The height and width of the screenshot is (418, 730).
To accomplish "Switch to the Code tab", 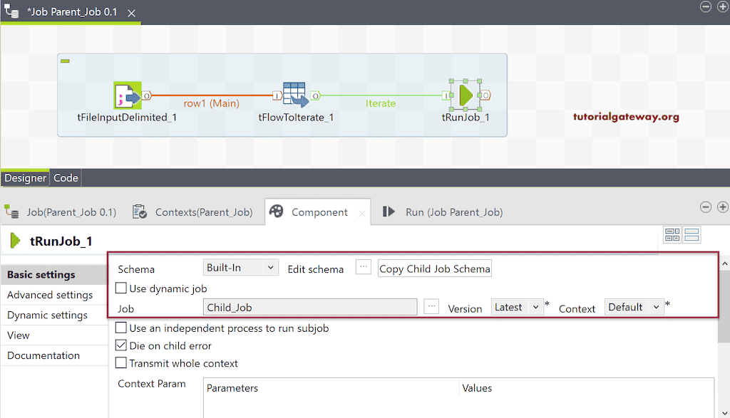I will coord(65,177).
